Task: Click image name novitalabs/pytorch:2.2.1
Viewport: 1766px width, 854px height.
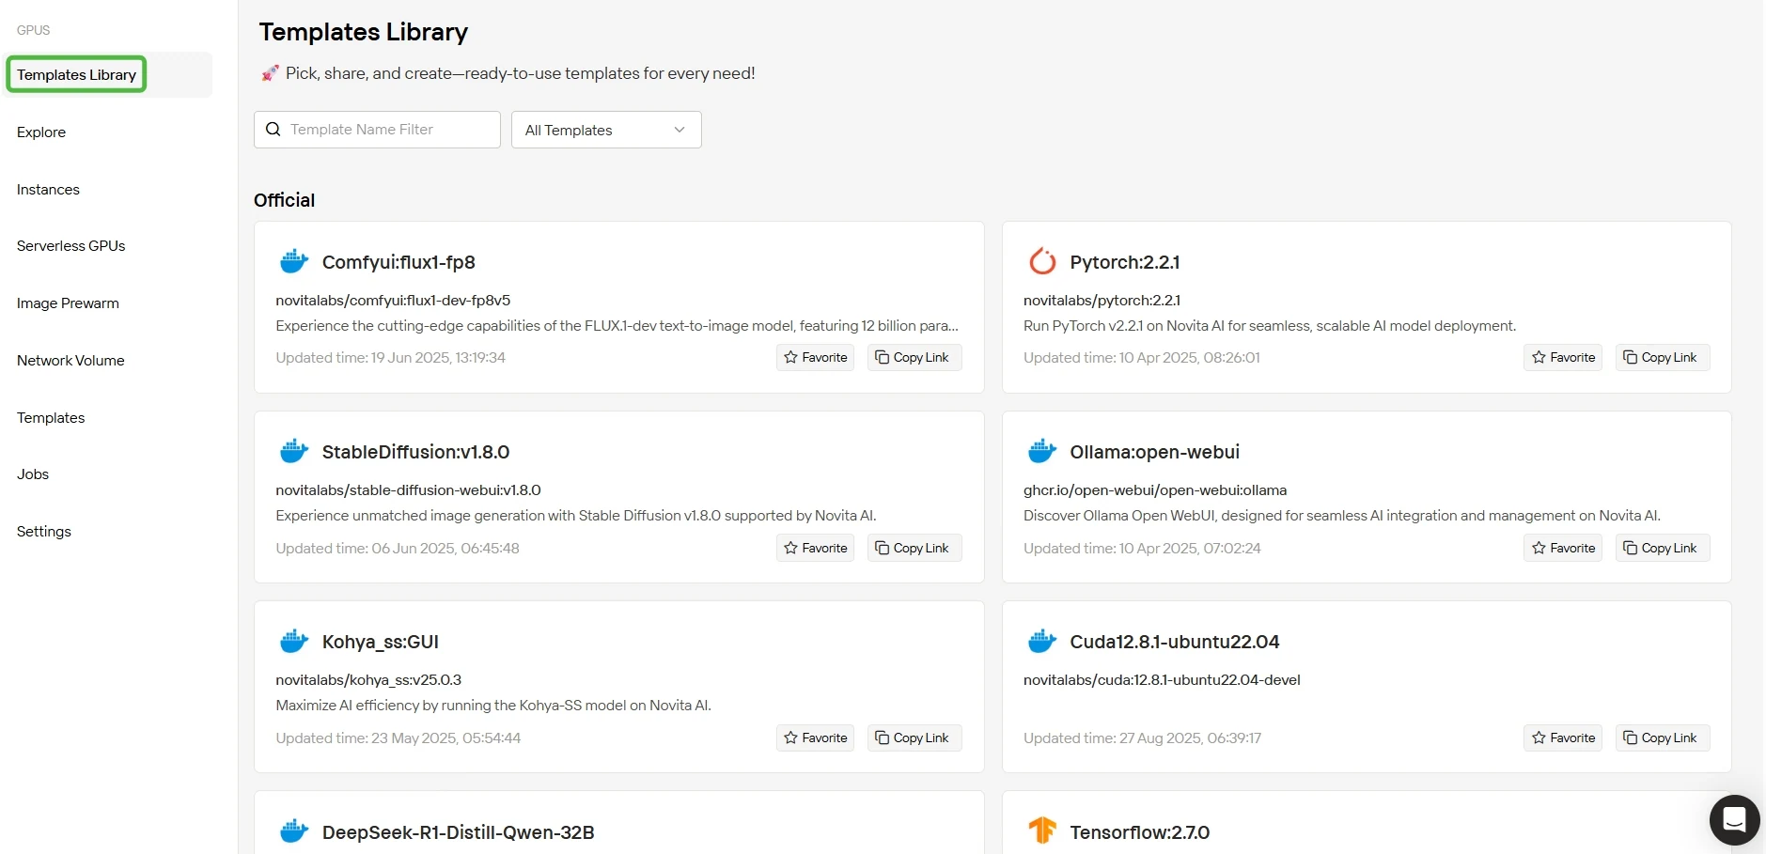Action: (x=1102, y=301)
